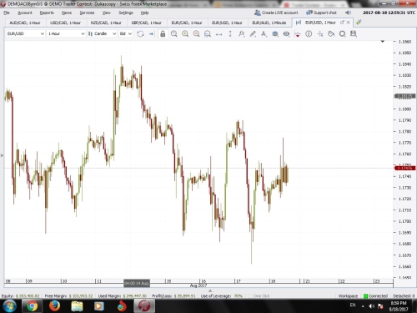Click the refresh chart icon
Image resolution: width=417 pixels, height=313 pixels.
[x=140, y=34]
